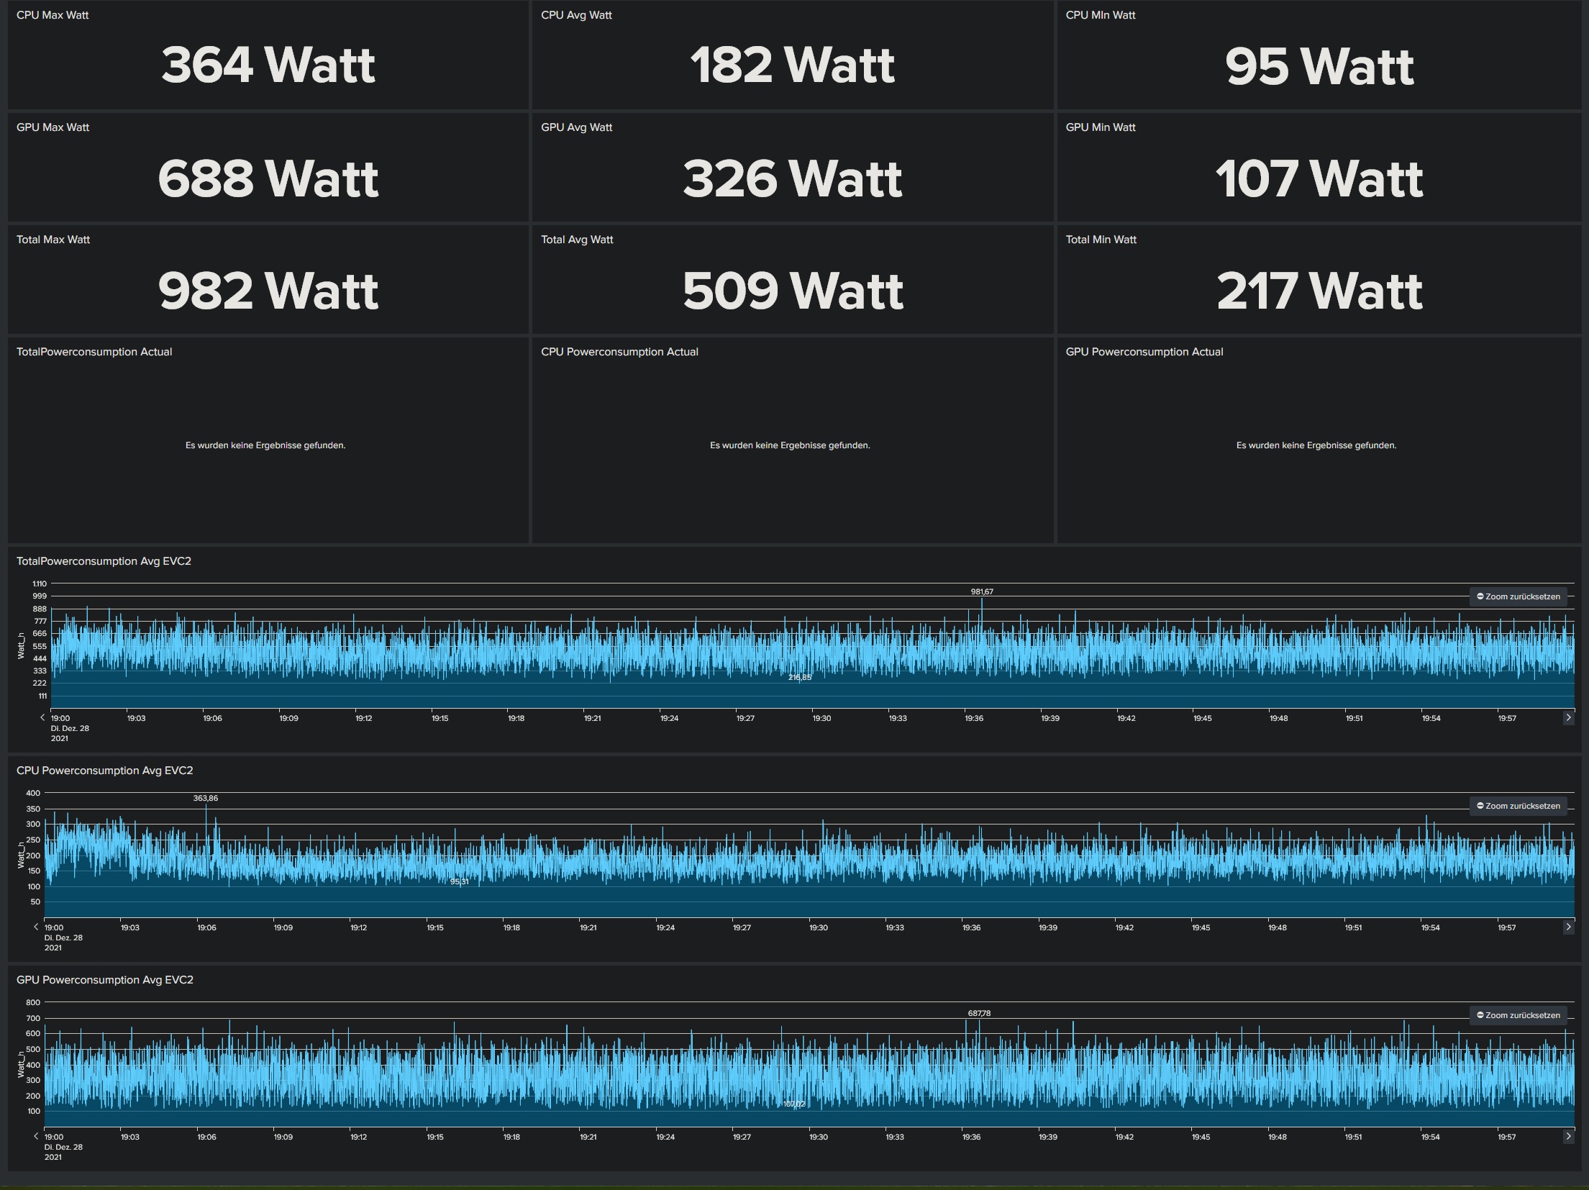Click left arrow of CPU Powerconsumption chart
Screen dimensions: 1589x1190
coord(36,927)
